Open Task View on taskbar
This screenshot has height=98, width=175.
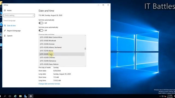pos(10,96)
